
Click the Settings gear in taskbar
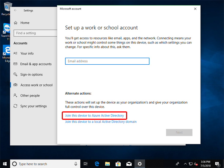point(140,164)
